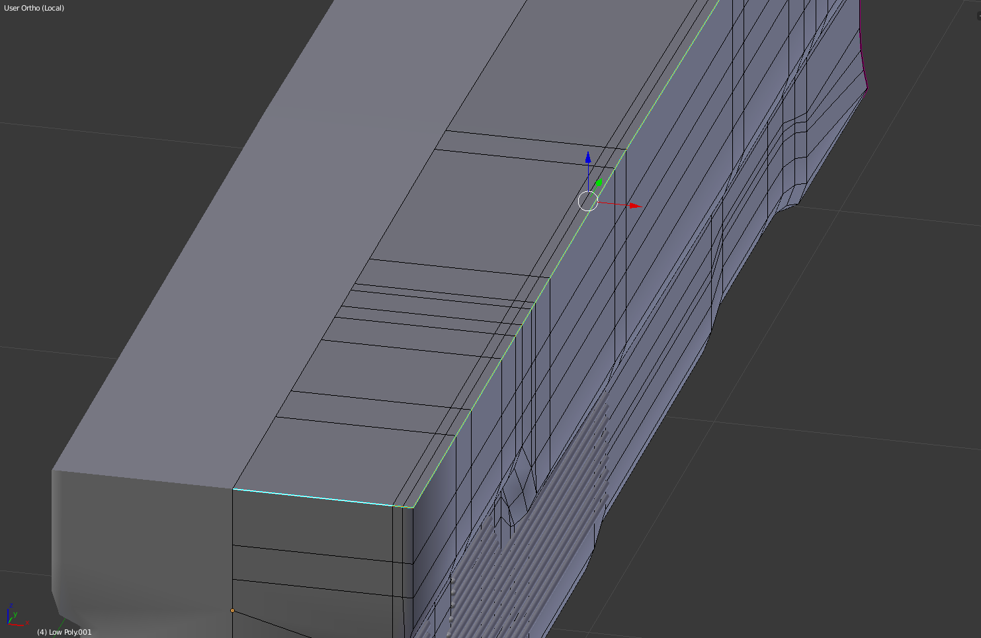Click the 'User Ortho (Local)' view label
This screenshot has height=638, width=981.
pos(34,8)
